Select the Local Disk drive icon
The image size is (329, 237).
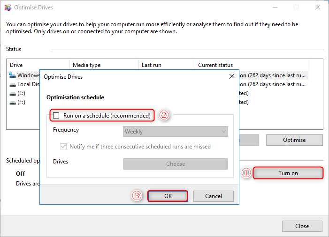pyautogui.click(x=13, y=84)
